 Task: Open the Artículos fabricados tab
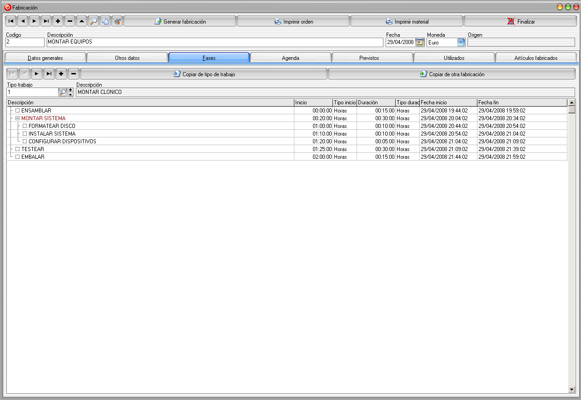[x=536, y=58]
